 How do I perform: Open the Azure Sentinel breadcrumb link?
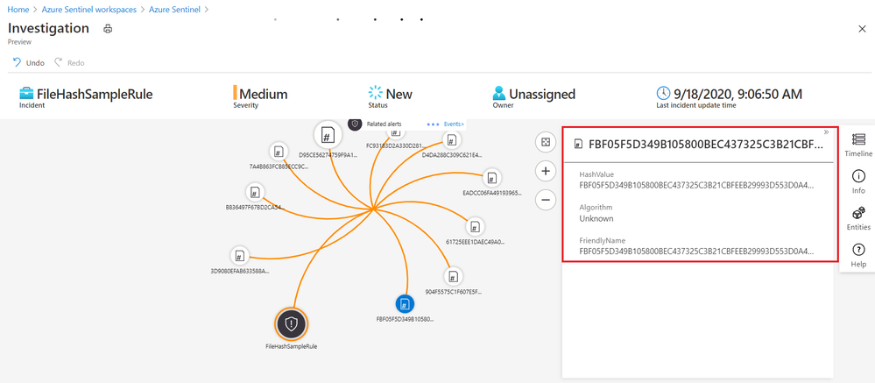coord(174,10)
